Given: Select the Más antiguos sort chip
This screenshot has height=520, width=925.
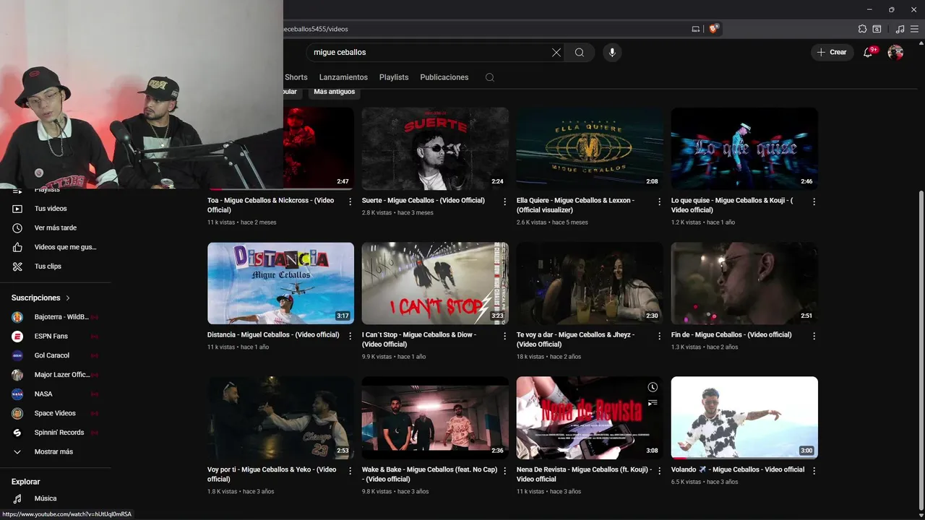Looking at the screenshot, I should (x=335, y=92).
